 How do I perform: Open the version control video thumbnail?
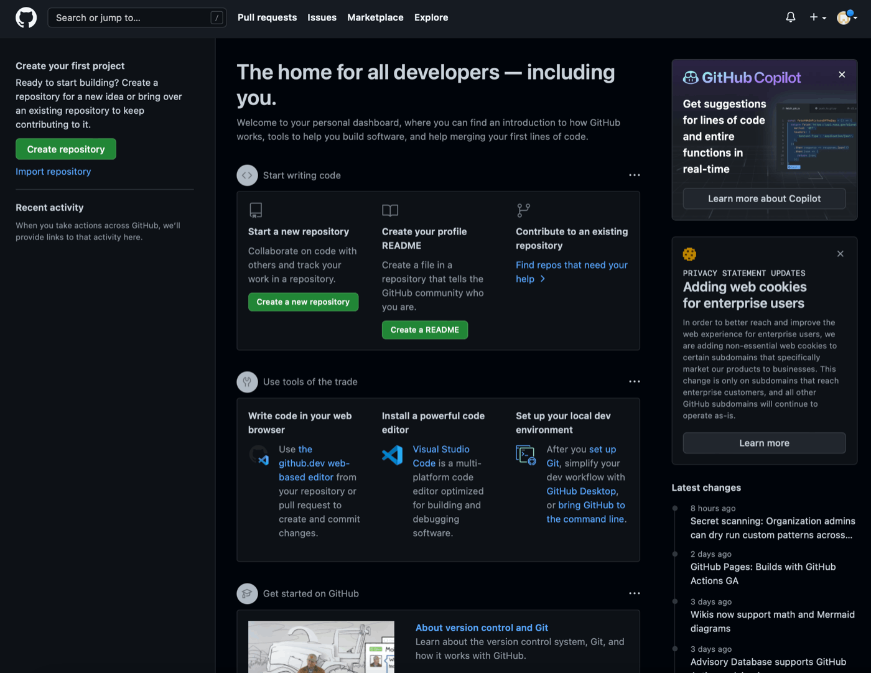321,647
